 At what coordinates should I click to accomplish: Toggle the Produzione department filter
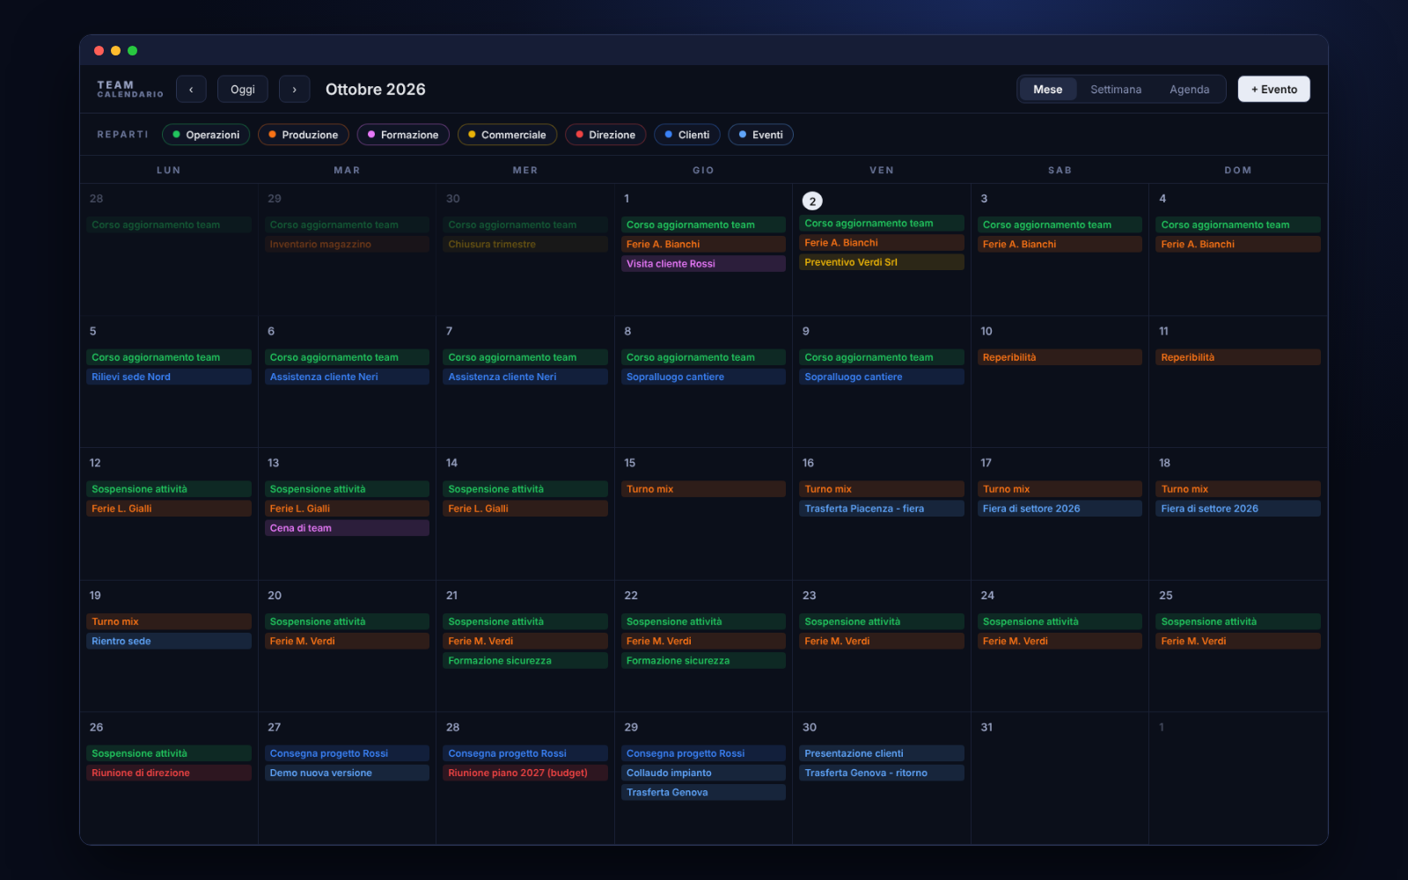pos(304,135)
